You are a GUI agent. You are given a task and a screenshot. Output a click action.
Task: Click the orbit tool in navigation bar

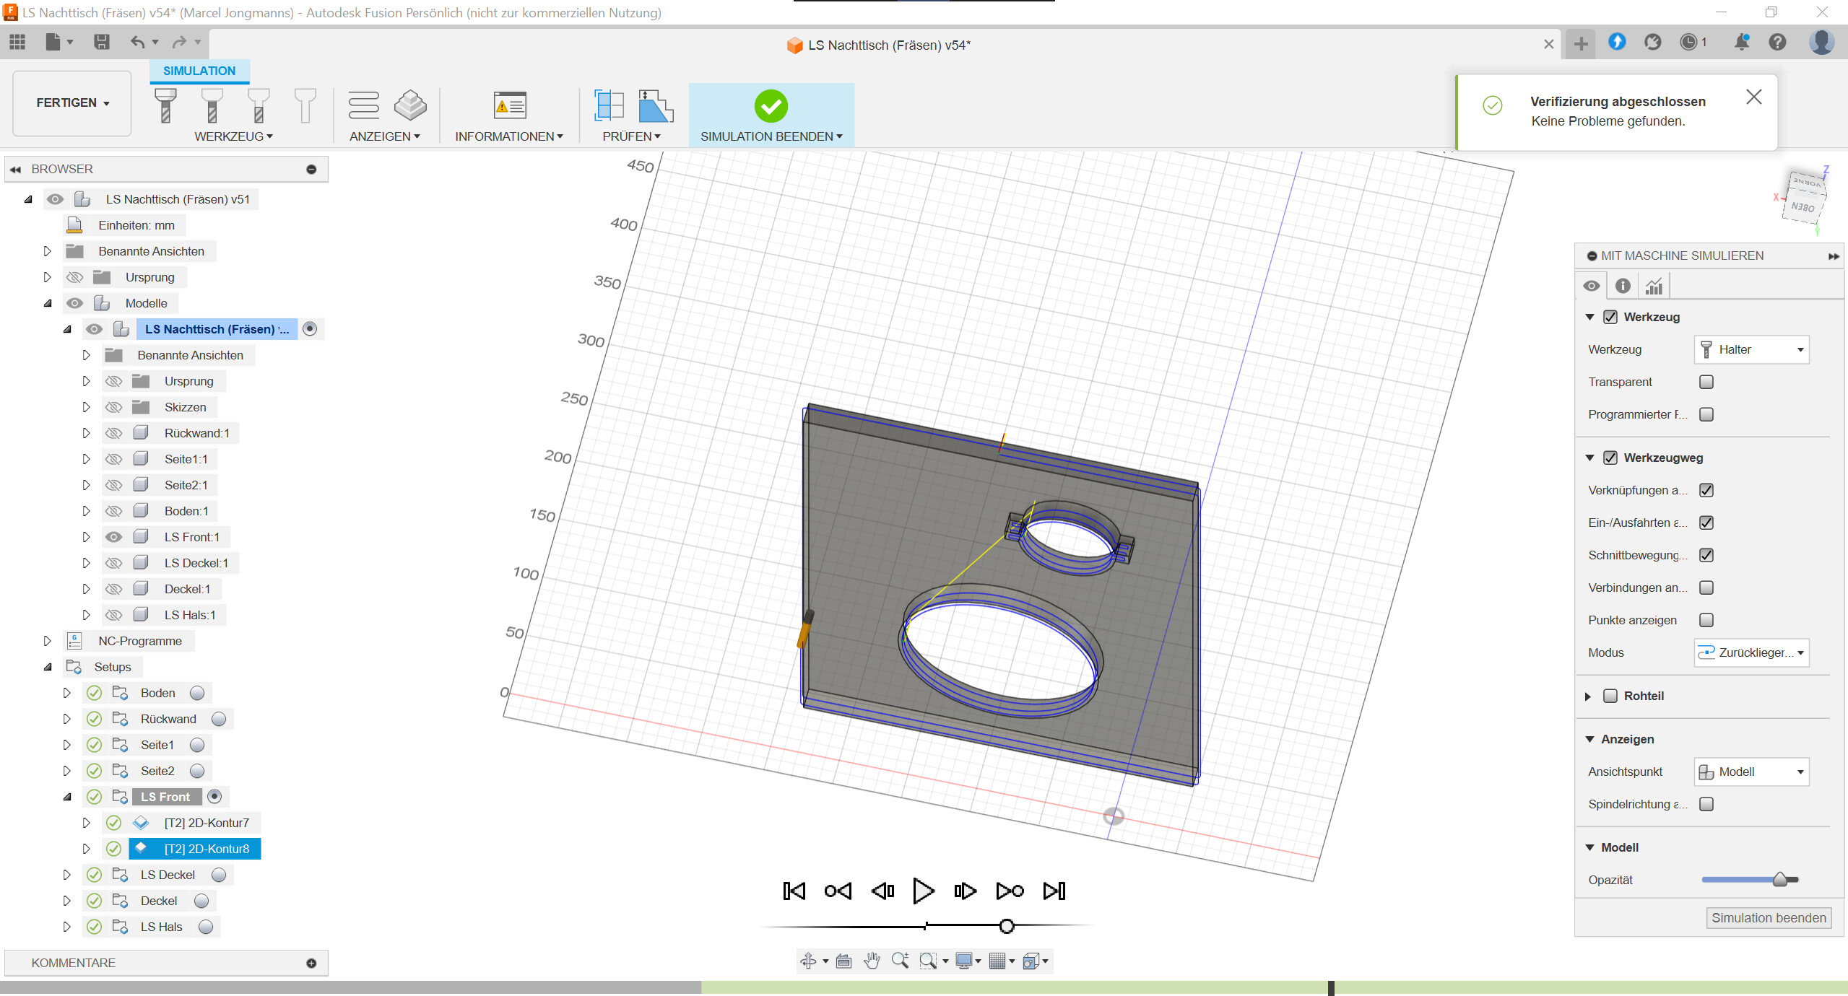[809, 961]
